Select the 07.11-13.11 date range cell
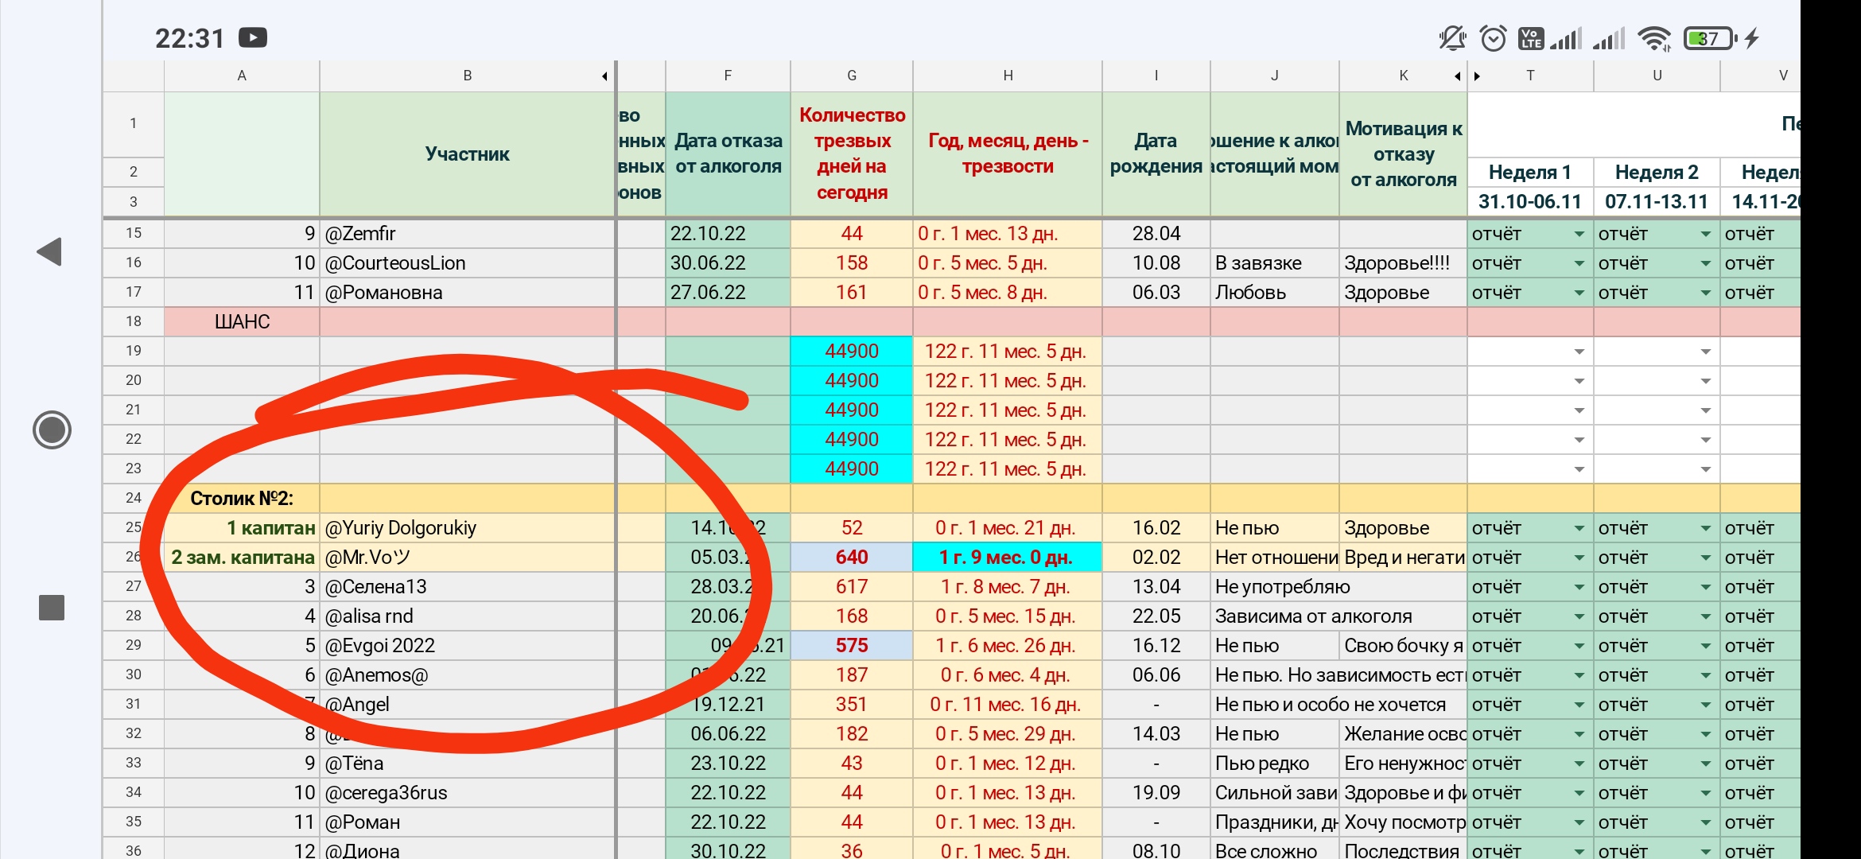The height and width of the screenshot is (859, 1861). (x=1657, y=202)
